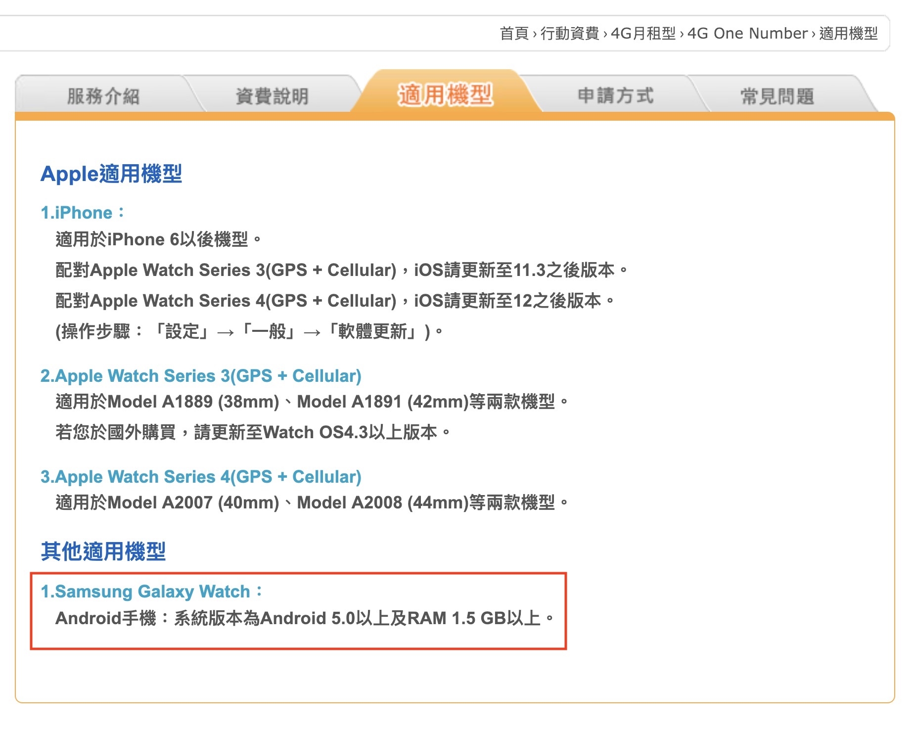Click the 操作步驟 instructions line
The height and width of the screenshot is (729, 913).
249,331
